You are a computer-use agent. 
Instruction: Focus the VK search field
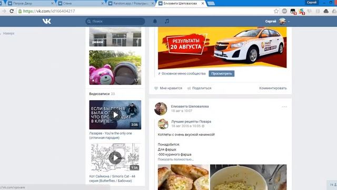point(115,21)
